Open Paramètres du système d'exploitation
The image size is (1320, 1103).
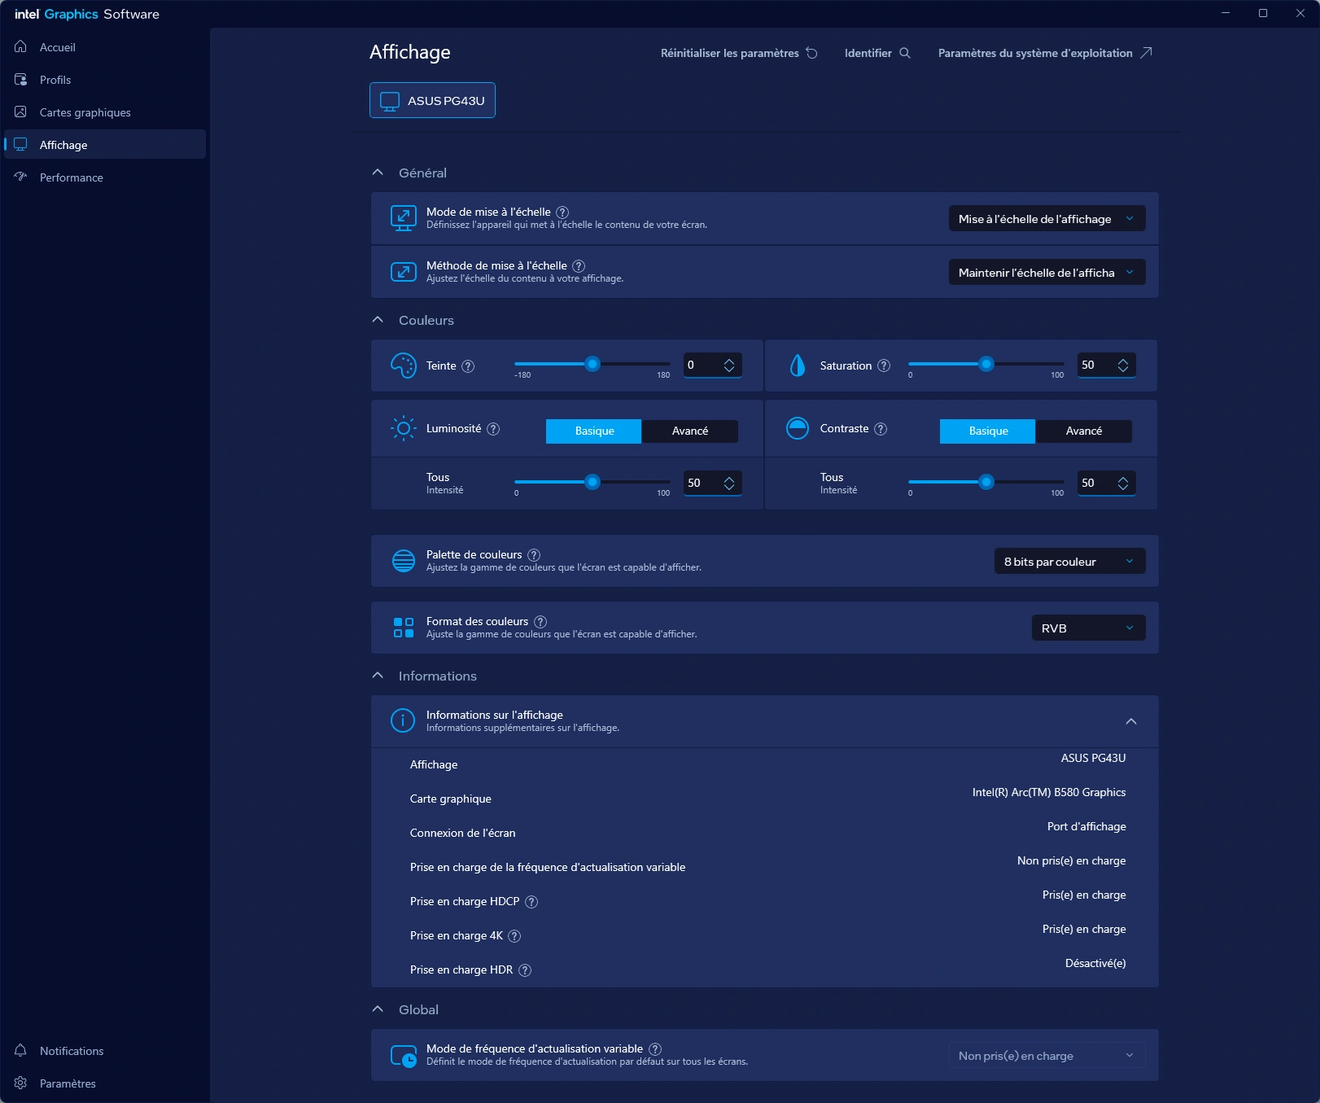(1045, 53)
